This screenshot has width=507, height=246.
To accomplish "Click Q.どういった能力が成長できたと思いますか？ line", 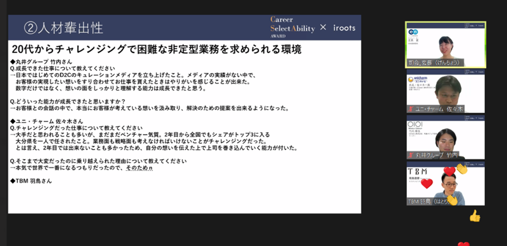I will [x=67, y=101].
